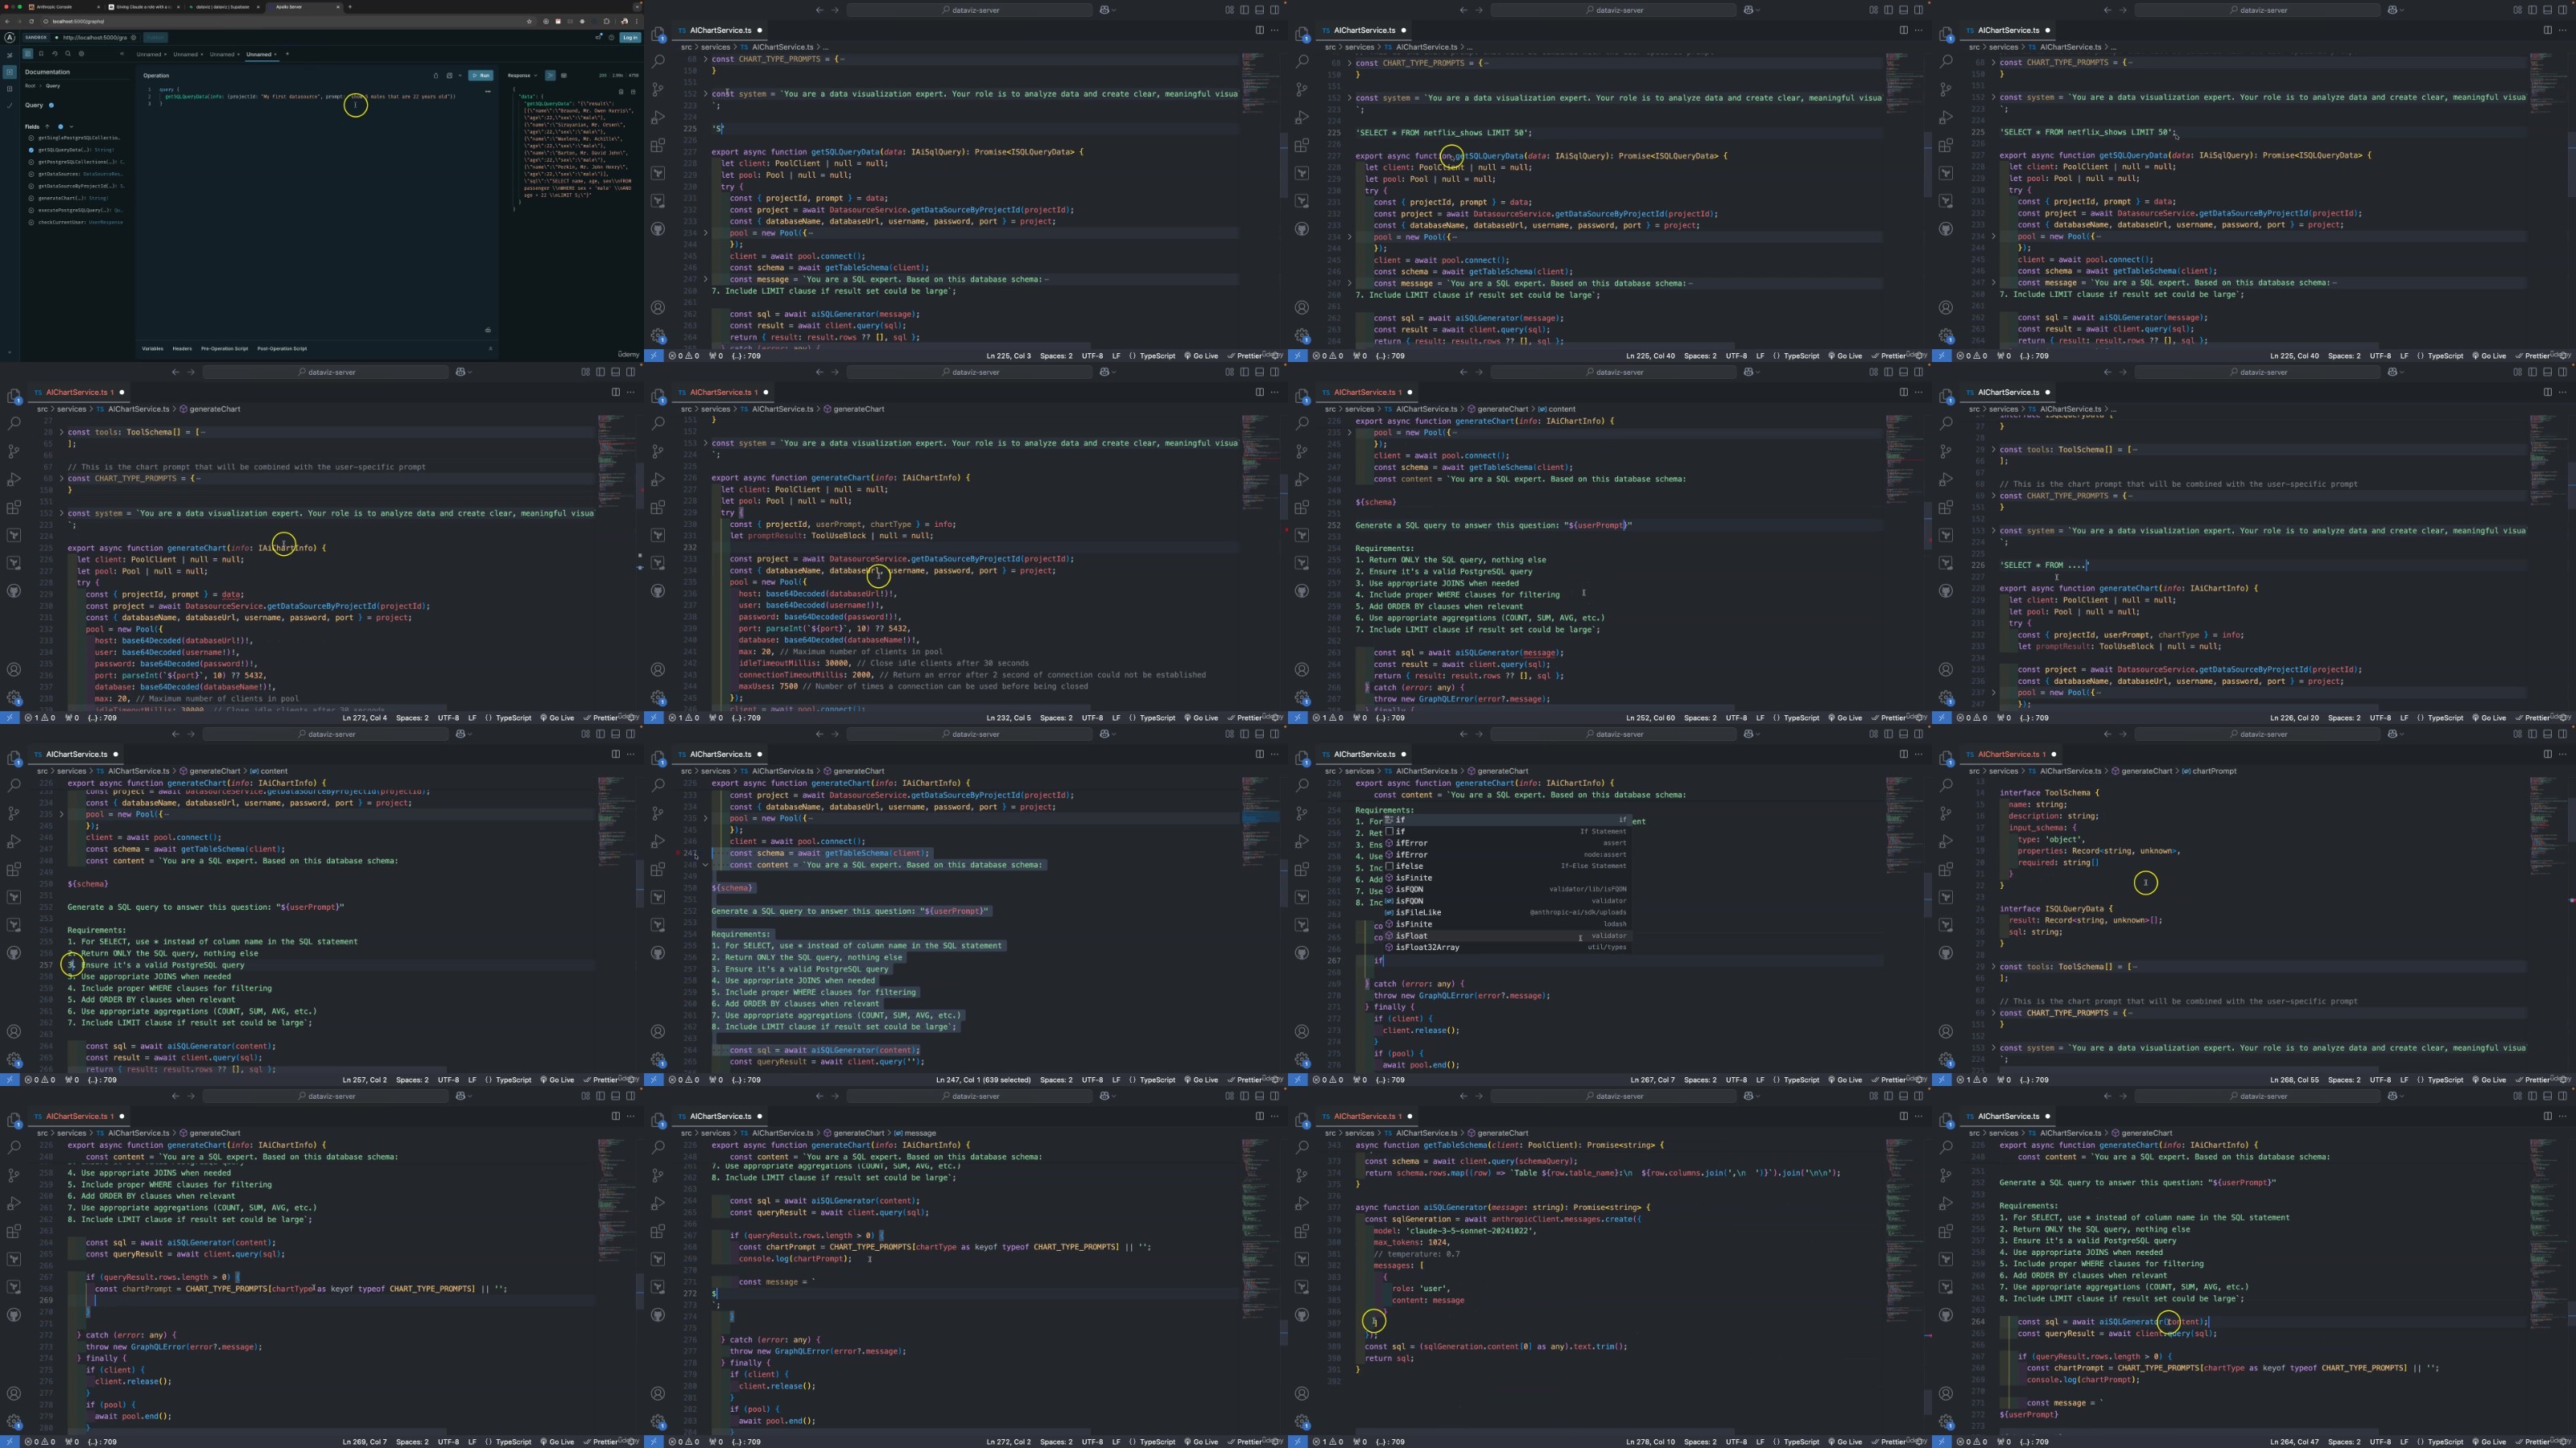This screenshot has height=1448, width=2576.
Task: Select the Documentation panel icon in Apollo toolbar
Action: (x=28, y=54)
